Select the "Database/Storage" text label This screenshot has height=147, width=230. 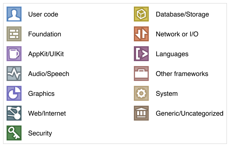click(182, 14)
